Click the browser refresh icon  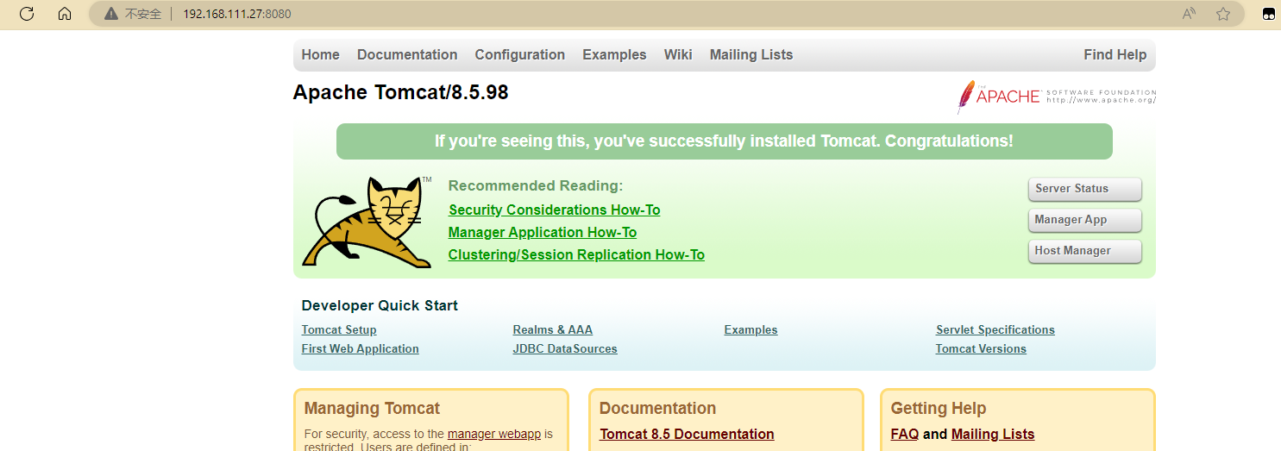point(26,14)
